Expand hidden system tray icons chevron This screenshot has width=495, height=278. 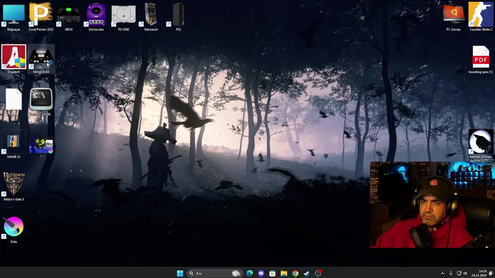click(x=442, y=273)
